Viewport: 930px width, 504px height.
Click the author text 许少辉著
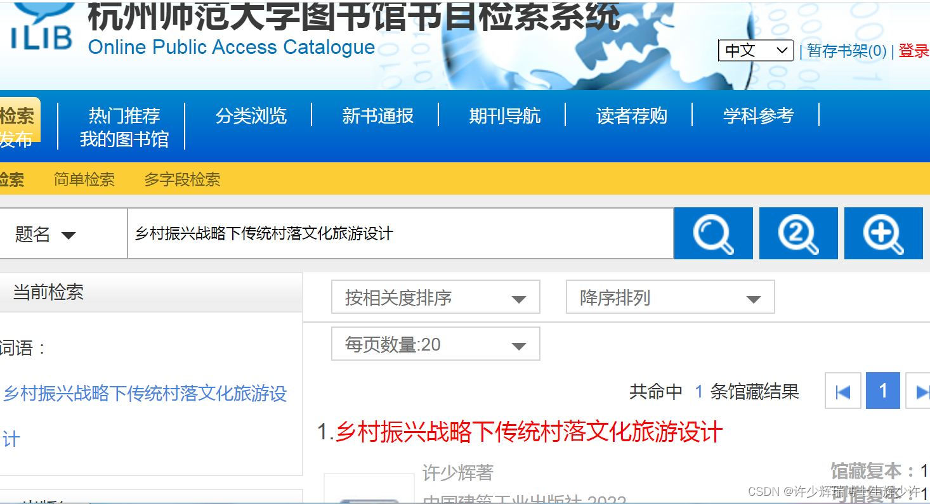click(x=458, y=472)
